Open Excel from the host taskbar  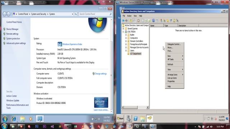75,126
